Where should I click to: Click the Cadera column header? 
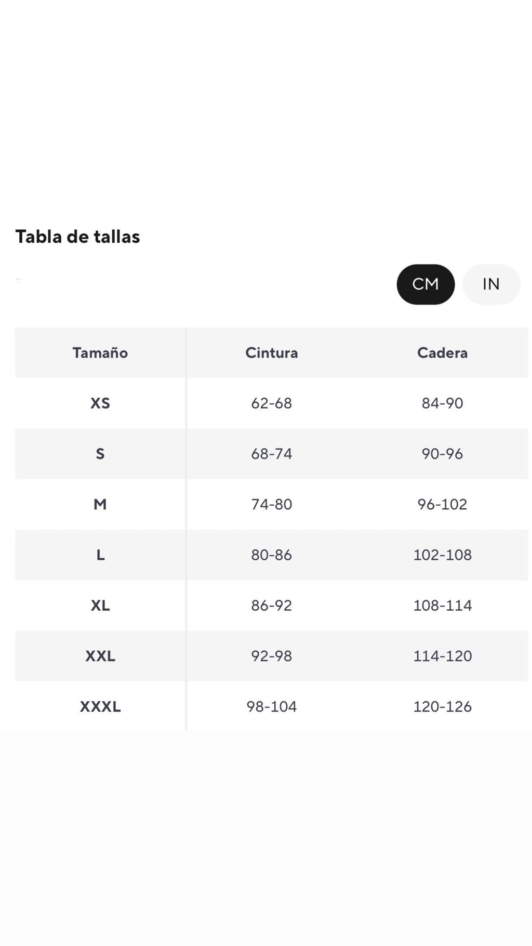442,352
